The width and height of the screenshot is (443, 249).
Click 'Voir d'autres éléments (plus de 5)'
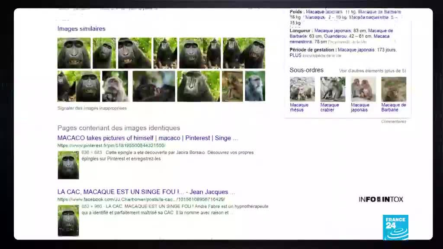(372, 70)
